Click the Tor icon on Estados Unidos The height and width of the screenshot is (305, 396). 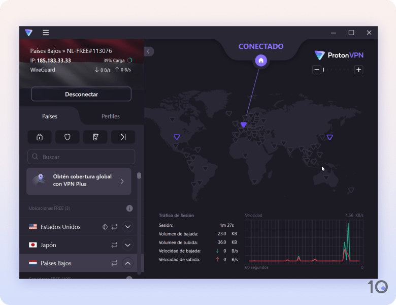[x=105, y=227]
